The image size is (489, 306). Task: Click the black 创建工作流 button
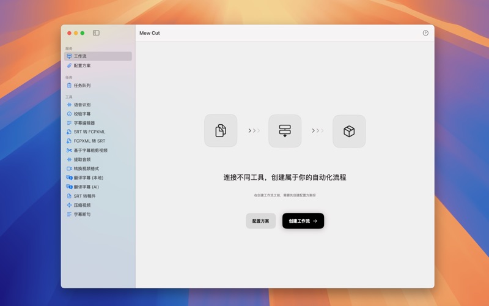click(303, 221)
